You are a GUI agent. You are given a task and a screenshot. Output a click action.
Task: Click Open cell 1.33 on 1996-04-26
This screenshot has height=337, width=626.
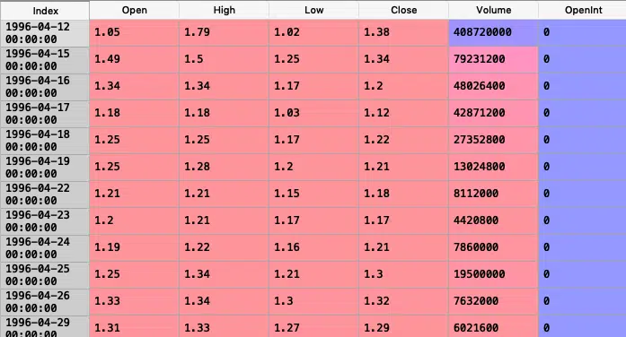click(x=134, y=301)
